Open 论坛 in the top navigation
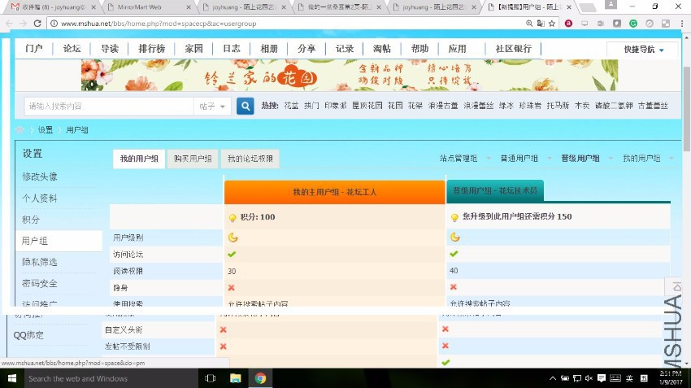Image resolution: width=691 pixels, height=388 pixels. tap(72, 49)
